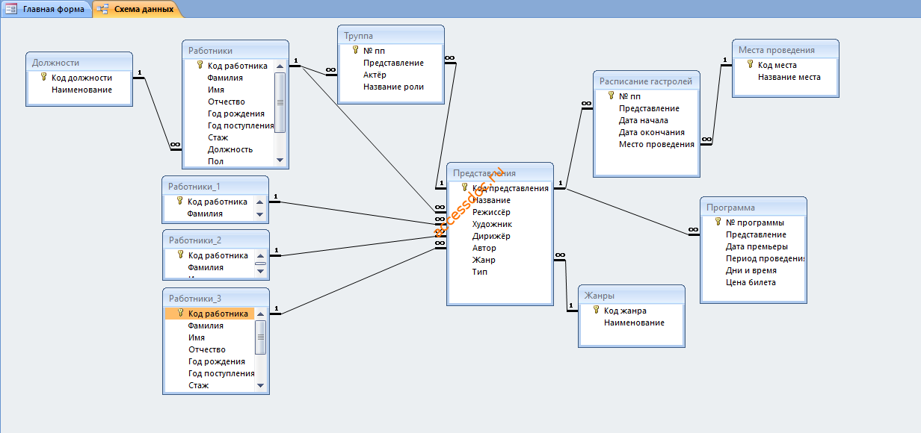Click the scroll-up arrow in the Работники table
This screenshot has height=433, width=921.
click(280, 66)
